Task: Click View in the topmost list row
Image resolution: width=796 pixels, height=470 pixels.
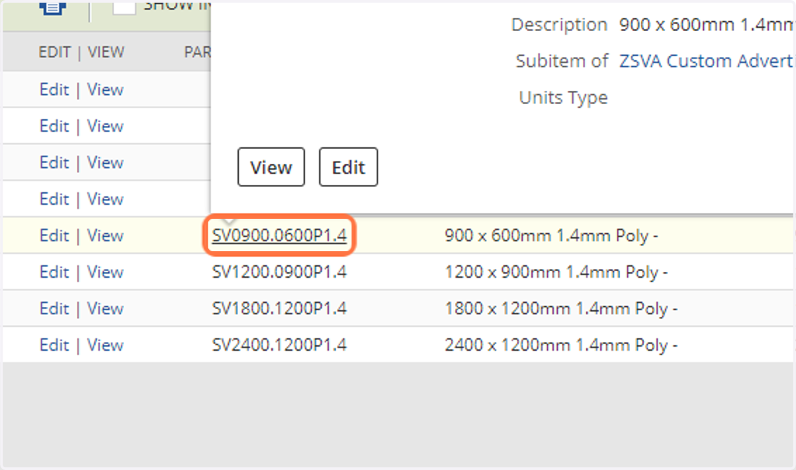Action: (105, 89)
